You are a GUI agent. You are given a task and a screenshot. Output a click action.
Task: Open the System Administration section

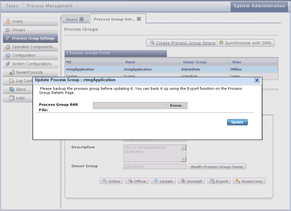click(259, 6)
